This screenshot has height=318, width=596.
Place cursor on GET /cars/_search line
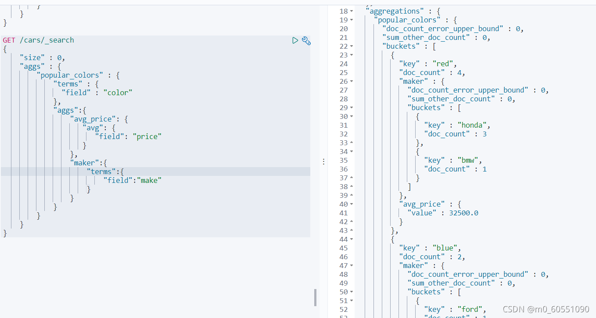(39, 40)
